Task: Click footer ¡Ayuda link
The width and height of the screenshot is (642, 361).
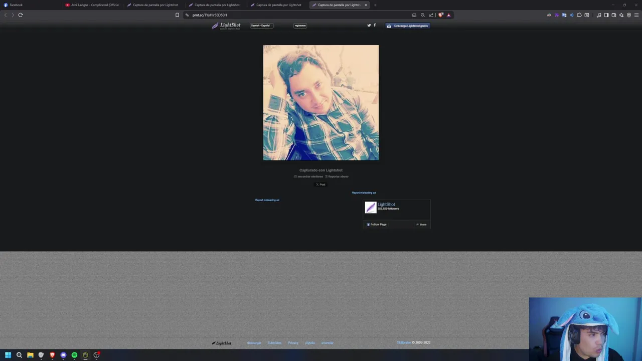Action: (310, 343)
